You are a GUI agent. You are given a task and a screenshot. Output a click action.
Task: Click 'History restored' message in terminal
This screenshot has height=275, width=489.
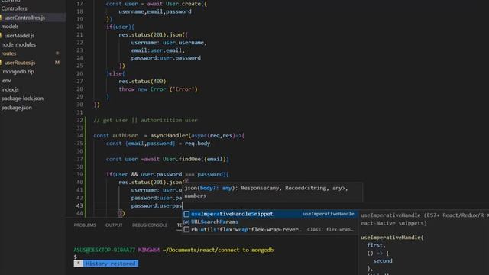click(110, 264)
